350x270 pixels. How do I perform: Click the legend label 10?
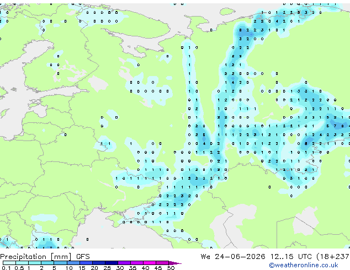(x=69, y=268)
